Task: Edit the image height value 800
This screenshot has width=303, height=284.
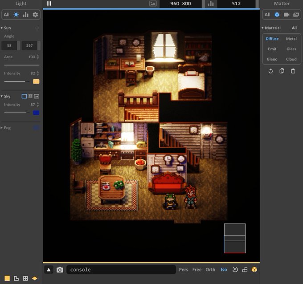Action: tap(186, 4)
